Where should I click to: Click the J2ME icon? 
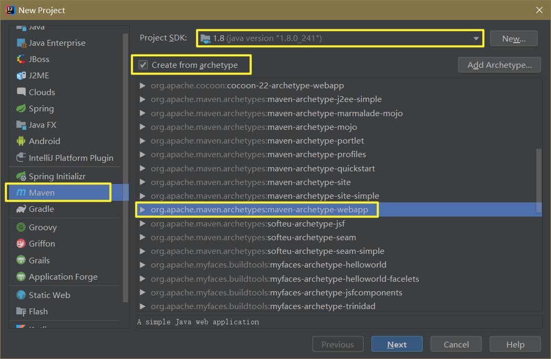21,76
